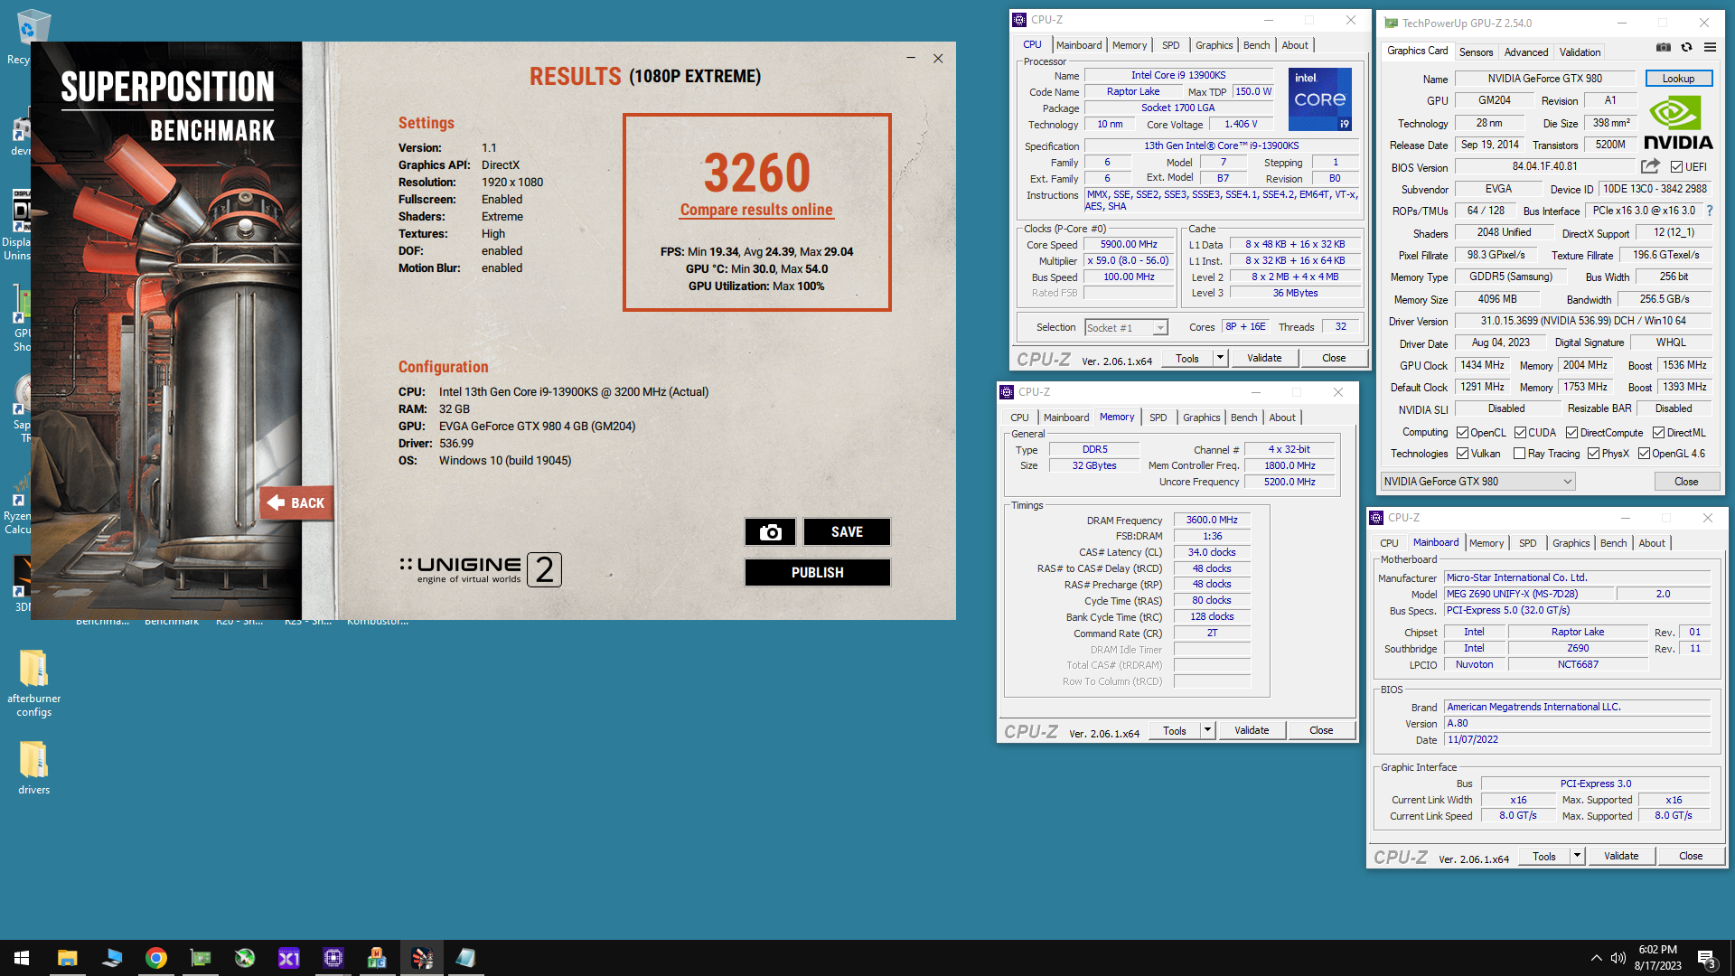Toggle the PhysX checkbox
The width and height of the screenshot is (1735, 976).
[x=1593, y=454]
